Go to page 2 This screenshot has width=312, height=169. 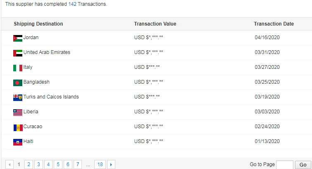pos(29,164)
